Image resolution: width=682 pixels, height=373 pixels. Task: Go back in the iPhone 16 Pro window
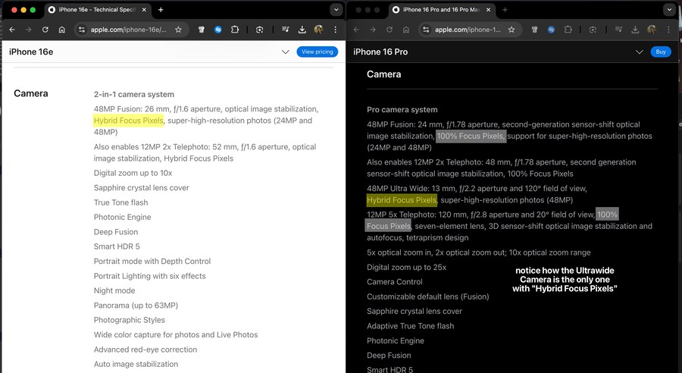tap(357, 30)
